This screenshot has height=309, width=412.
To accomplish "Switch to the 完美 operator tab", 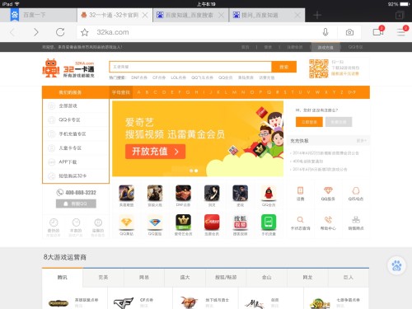I will 103,278.
